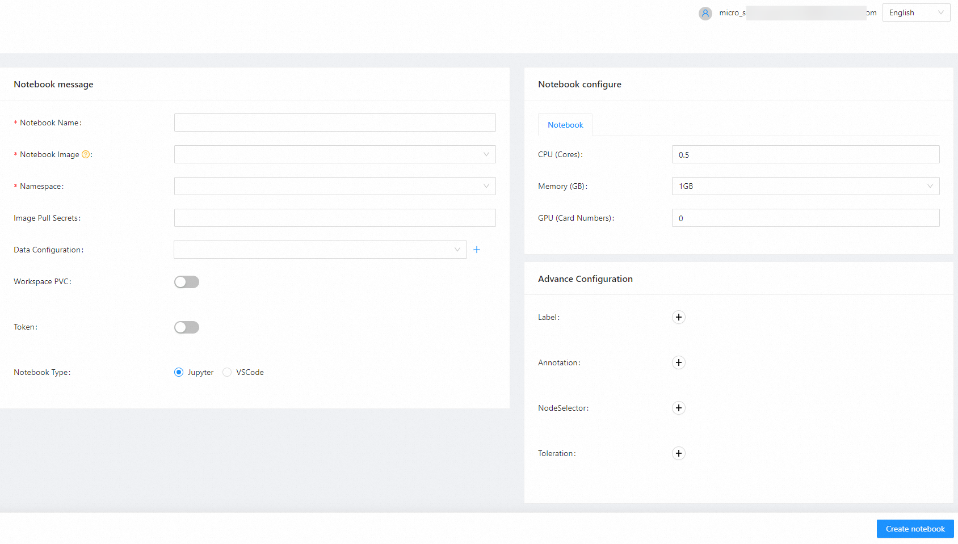958x544 pixels.
Task: Add a Toleration with the plus icon
Action: point(678,453)
